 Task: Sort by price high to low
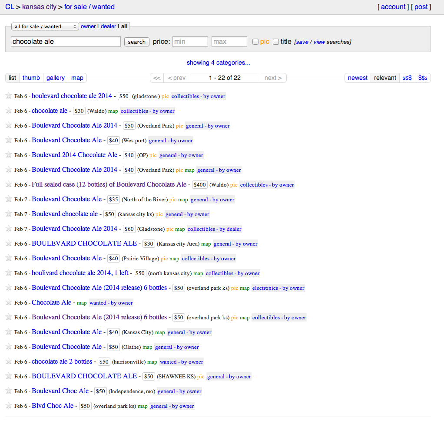point(423,78)
